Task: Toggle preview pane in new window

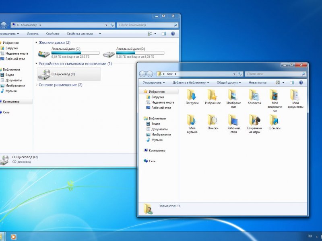Action: click(291, 83)
